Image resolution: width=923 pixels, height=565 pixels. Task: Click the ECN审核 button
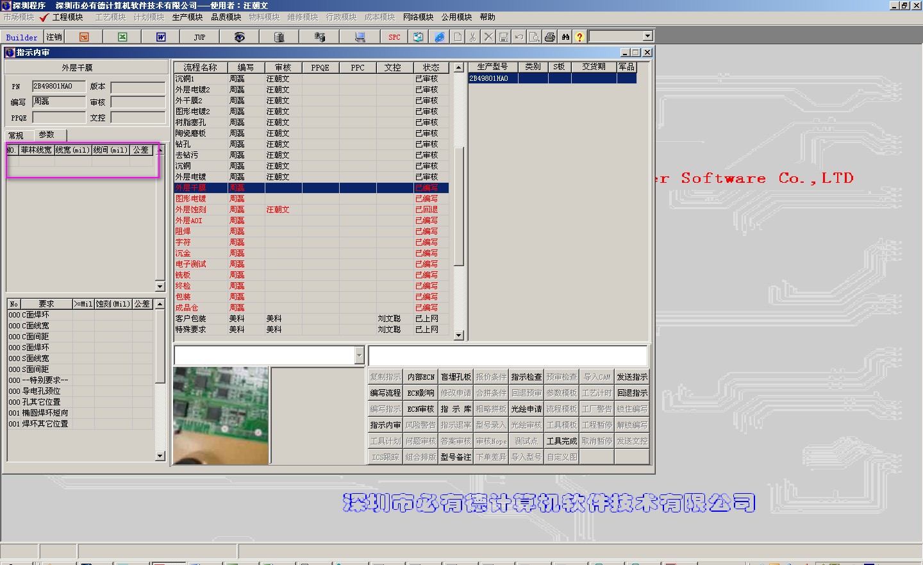point(420,409)
